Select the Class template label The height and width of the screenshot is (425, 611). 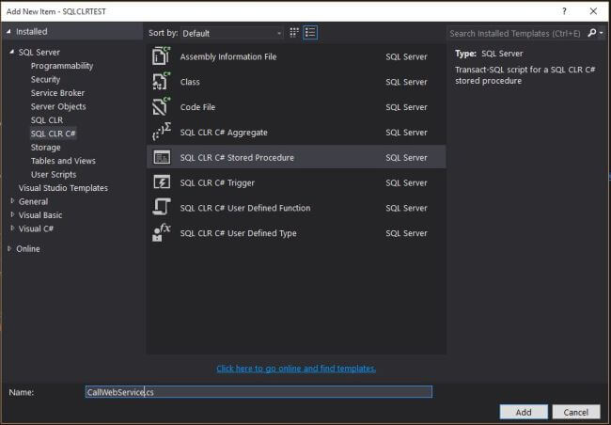pos(190,82)
